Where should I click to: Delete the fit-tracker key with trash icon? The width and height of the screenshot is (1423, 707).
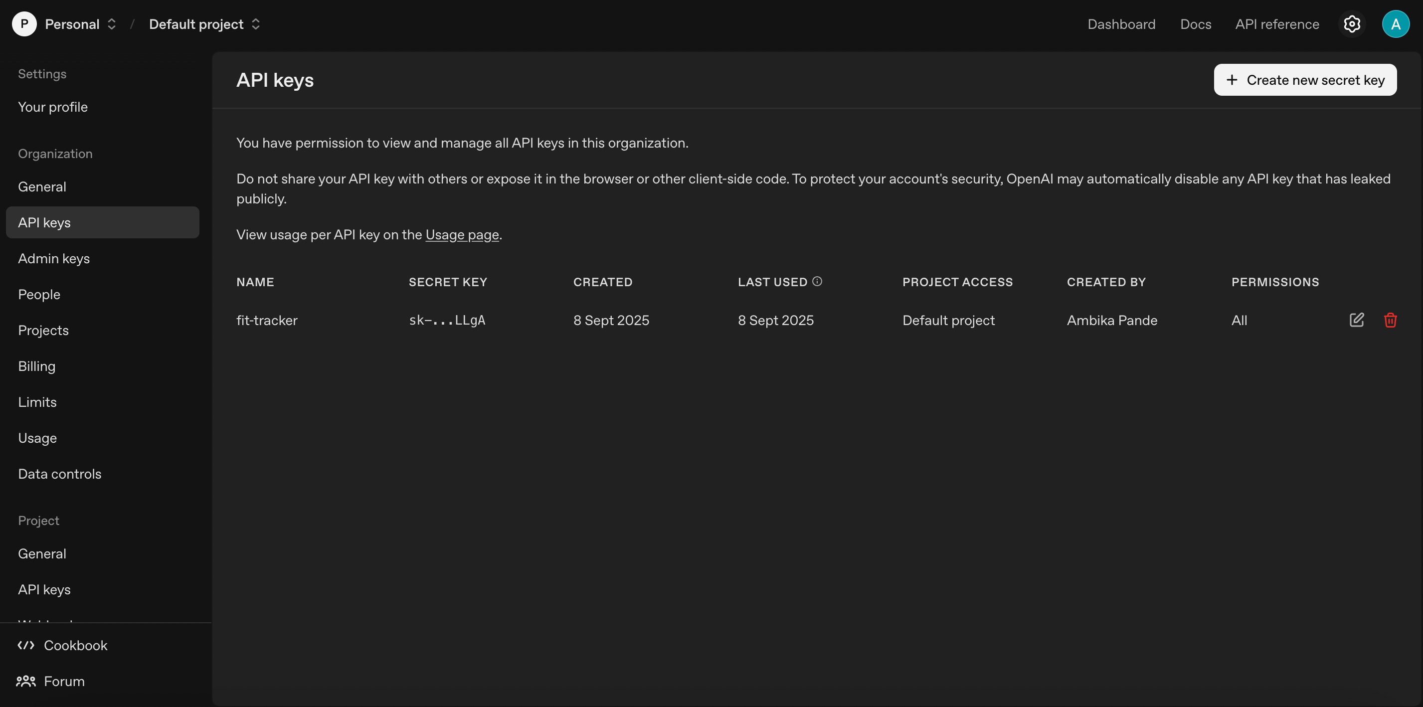click(1390, 320)
